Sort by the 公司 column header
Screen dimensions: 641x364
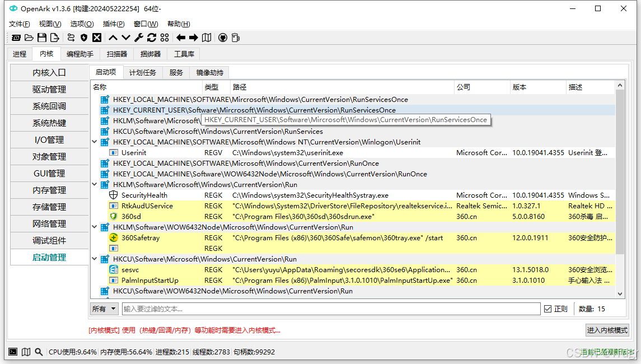pos(482,87)
